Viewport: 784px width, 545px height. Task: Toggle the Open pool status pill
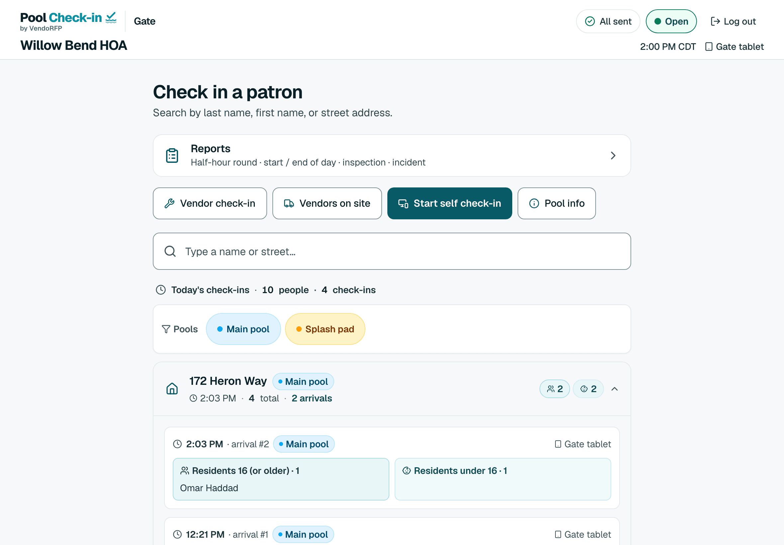click(x=671, y=22)
